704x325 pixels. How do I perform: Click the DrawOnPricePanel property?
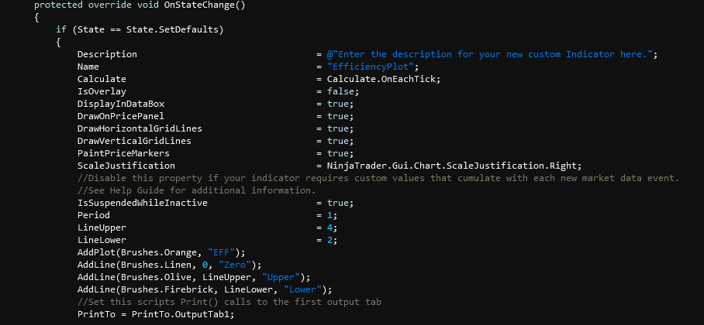tap(121, 116)
